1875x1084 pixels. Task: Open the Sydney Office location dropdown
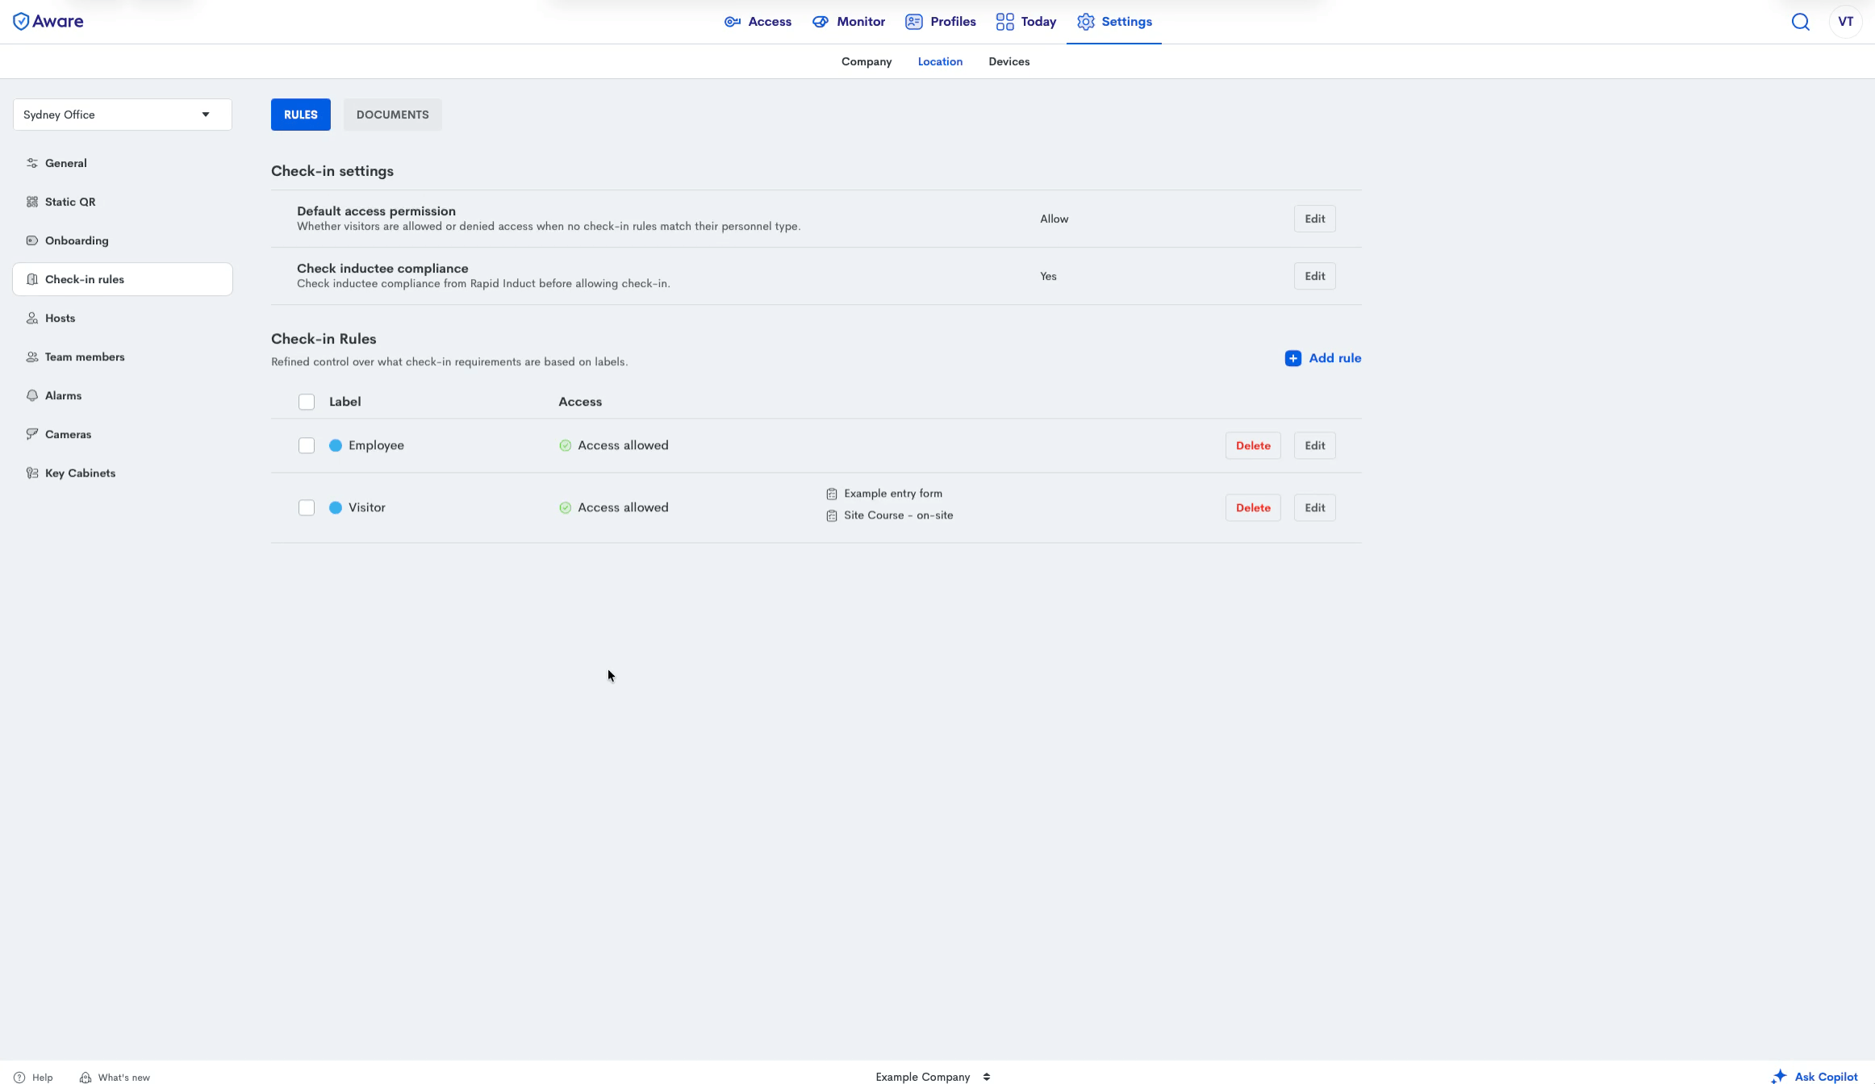pos(123,115)
